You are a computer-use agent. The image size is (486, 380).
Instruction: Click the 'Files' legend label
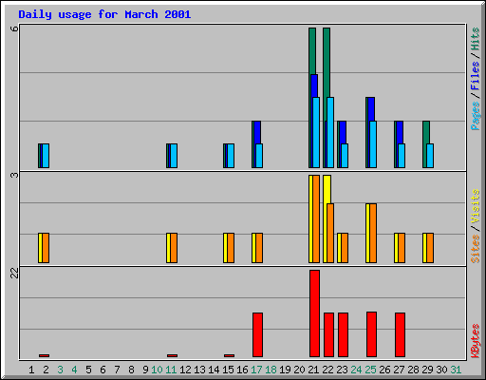476,76
